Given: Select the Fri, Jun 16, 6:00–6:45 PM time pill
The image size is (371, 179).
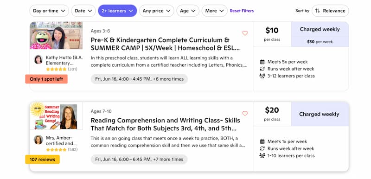Looking at the screenshot, I should click(139, 160).
